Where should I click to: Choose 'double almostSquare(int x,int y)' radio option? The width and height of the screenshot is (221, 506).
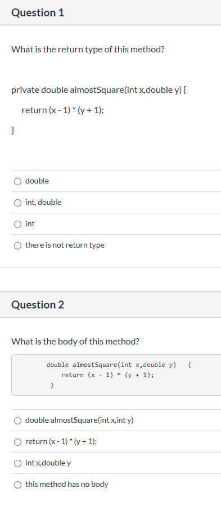[17, 420]
